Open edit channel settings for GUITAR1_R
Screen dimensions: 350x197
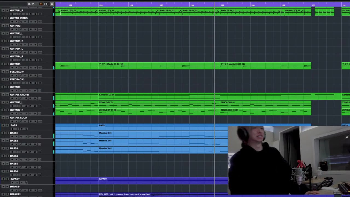point(21,14)
